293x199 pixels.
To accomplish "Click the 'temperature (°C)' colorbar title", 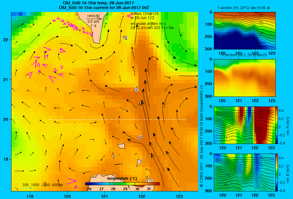I will 122,179.
